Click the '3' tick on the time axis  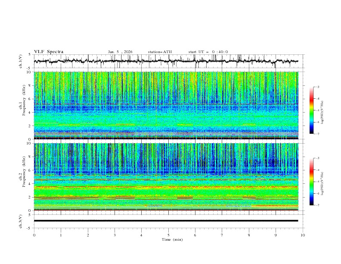(115, 235)
